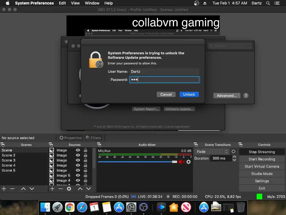Click the padlock icon in the unlock dialog

(x=96, y=60)
